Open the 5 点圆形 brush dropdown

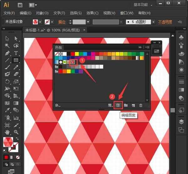(x=153, y=22)
